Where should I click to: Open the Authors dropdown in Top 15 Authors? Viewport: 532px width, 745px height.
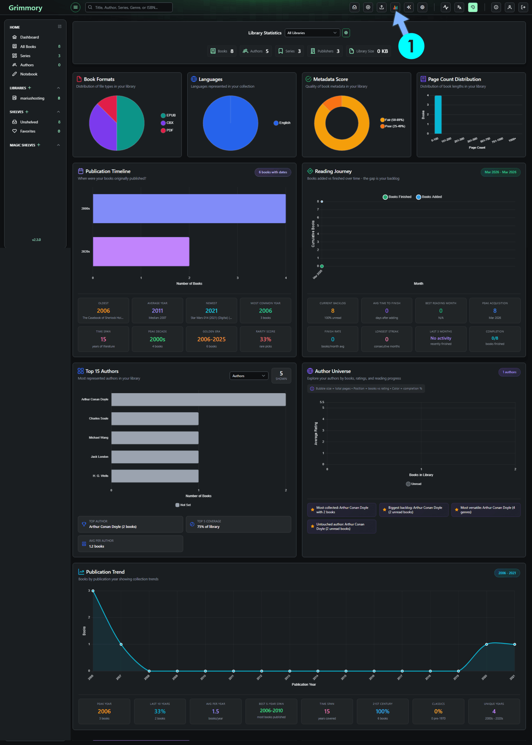coord(249,376)
